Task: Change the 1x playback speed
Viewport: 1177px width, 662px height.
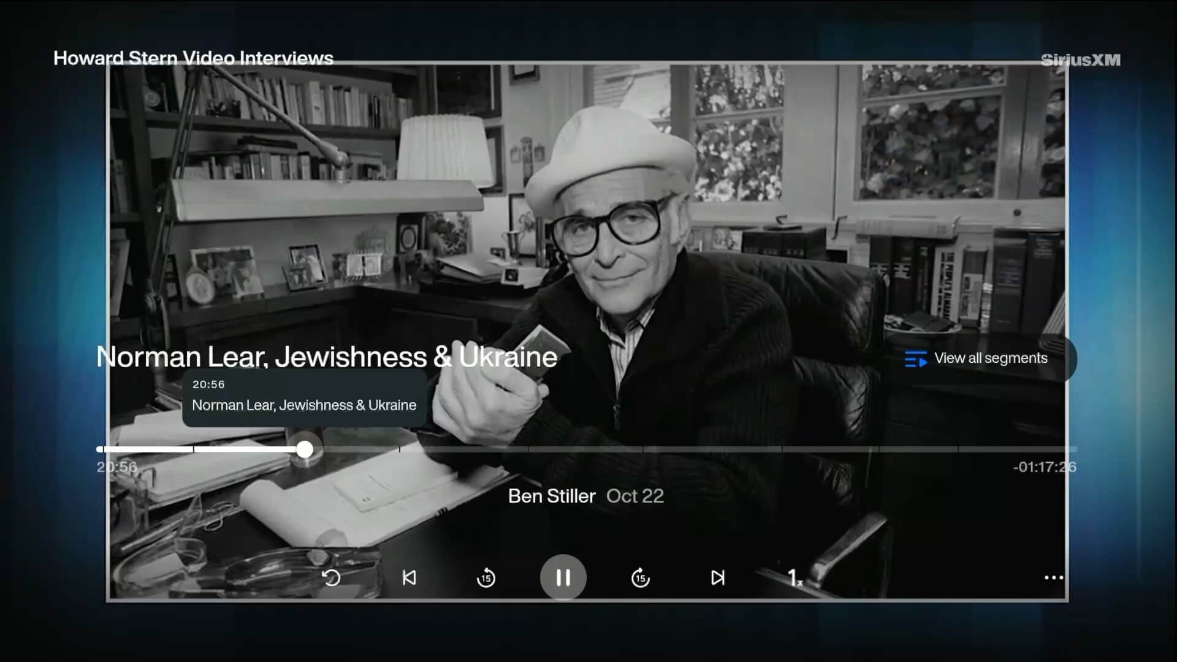Action: tap(794, 577)
